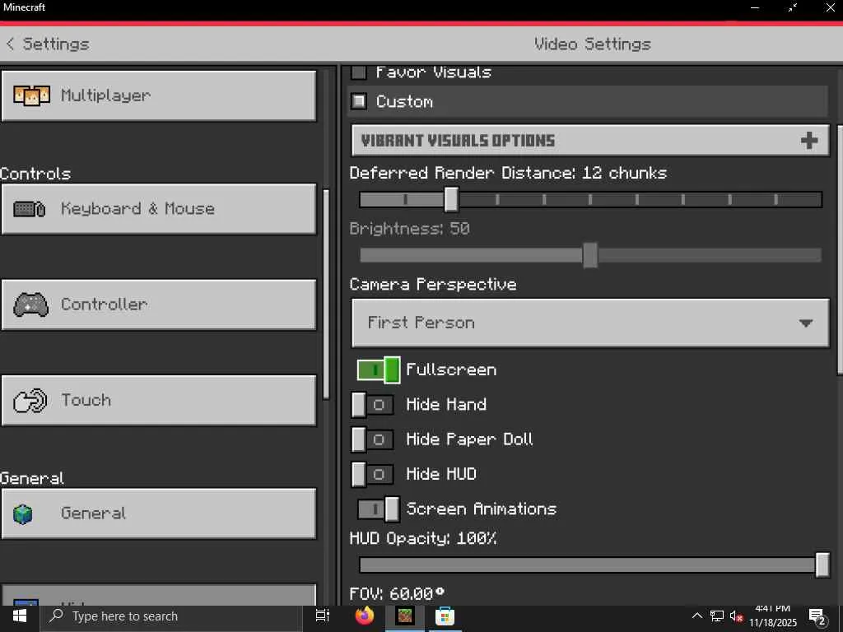The width and height of the screenshot is (843, 632).
Task: Toggle the Screen Animations switch
Action: [x=379, y=509]
